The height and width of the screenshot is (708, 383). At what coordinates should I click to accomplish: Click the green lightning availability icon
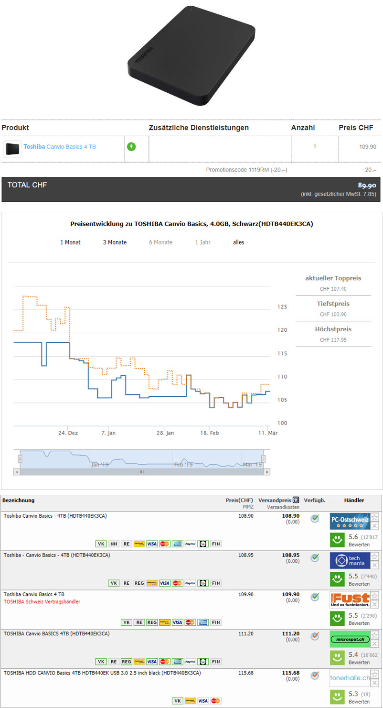(x=131, y=147)
